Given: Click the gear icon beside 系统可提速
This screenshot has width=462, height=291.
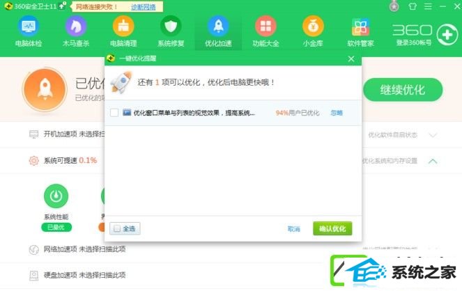Looking at the screenshot, I should [x=34, y=161].
